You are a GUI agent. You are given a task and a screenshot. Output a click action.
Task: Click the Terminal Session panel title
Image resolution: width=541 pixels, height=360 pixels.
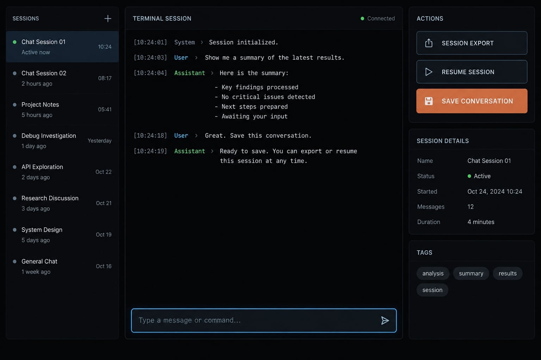coord(162,19)
